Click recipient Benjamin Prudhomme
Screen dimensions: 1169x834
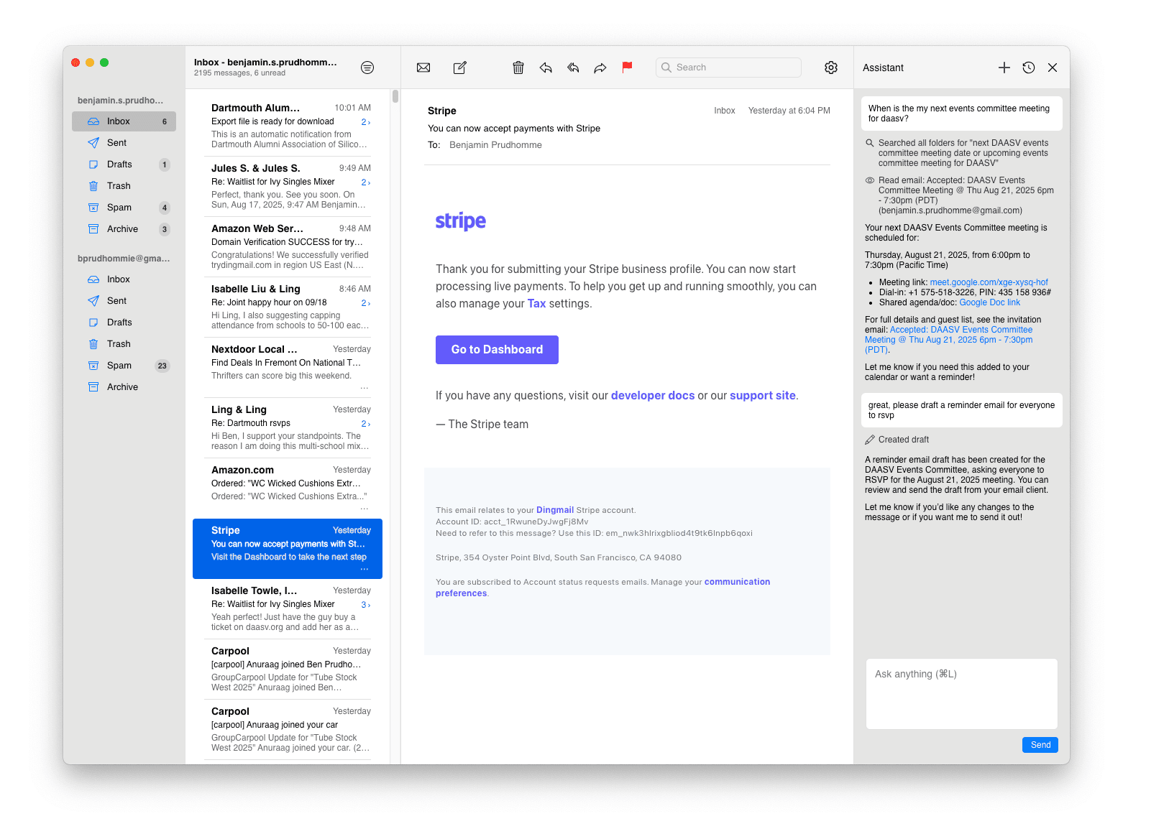click(495, 145)
